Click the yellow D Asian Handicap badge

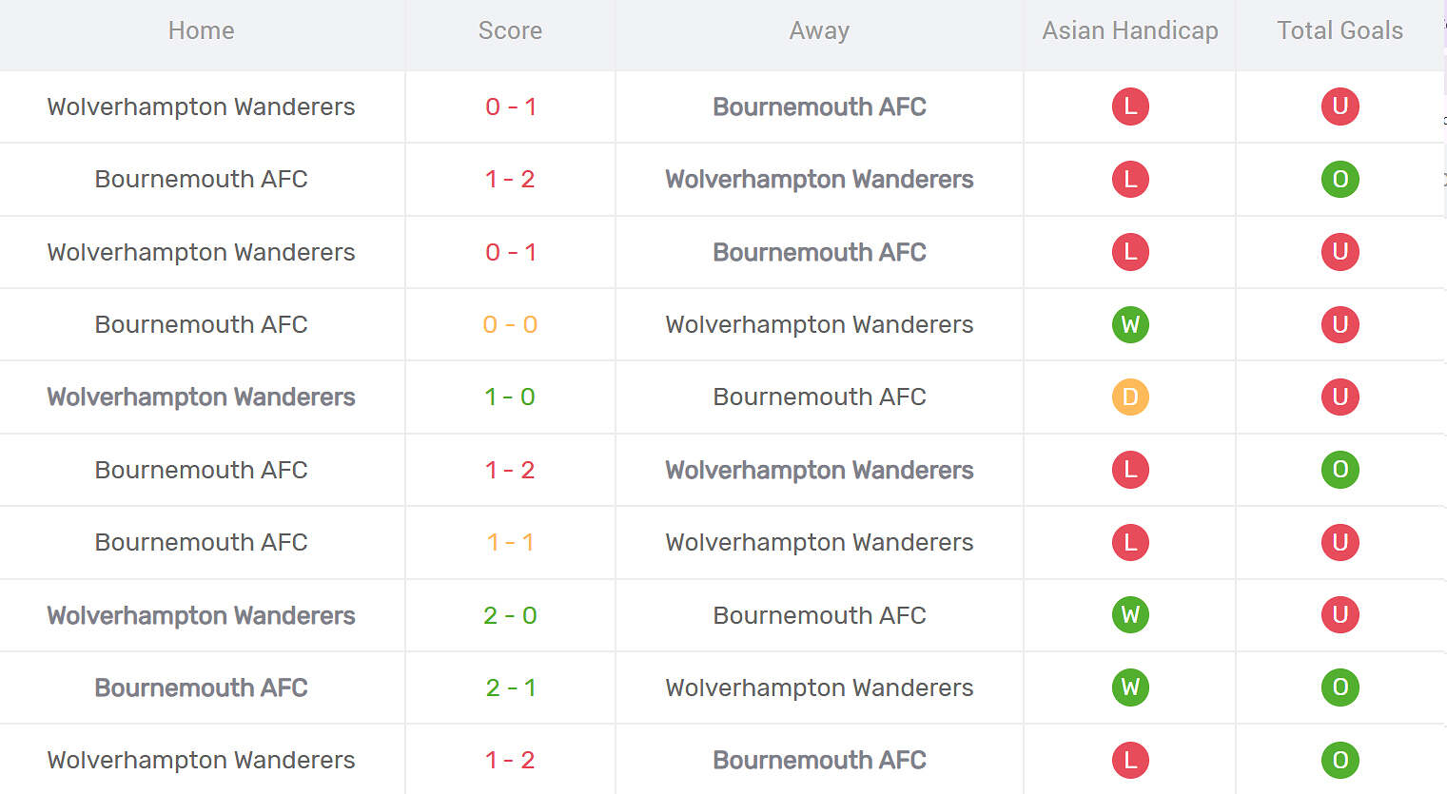[x=1130, y=397]
